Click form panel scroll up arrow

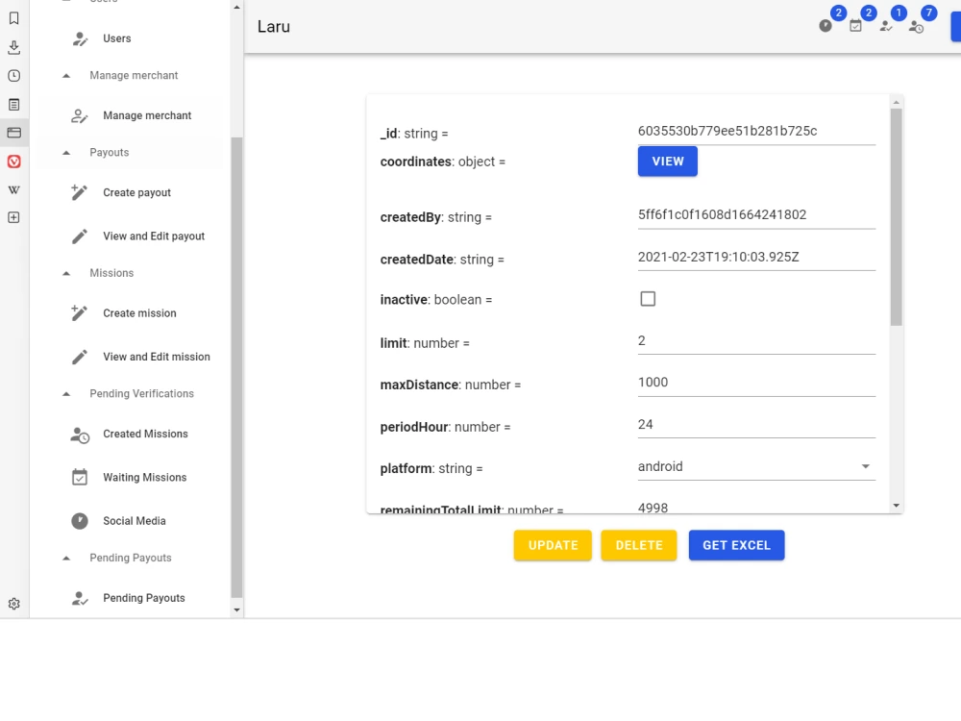(x=896, y=103)
